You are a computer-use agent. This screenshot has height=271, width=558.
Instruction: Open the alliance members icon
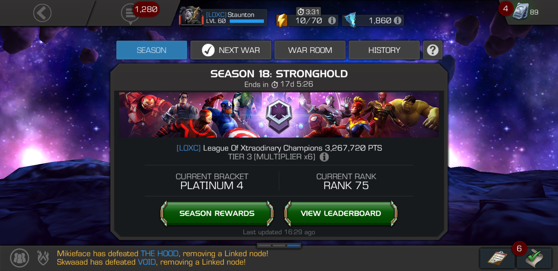(20, 258)
